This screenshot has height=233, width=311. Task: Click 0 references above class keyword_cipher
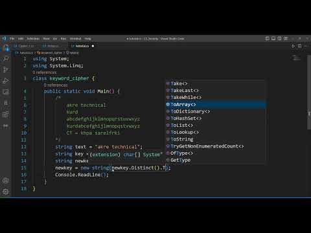click(45, 72)
